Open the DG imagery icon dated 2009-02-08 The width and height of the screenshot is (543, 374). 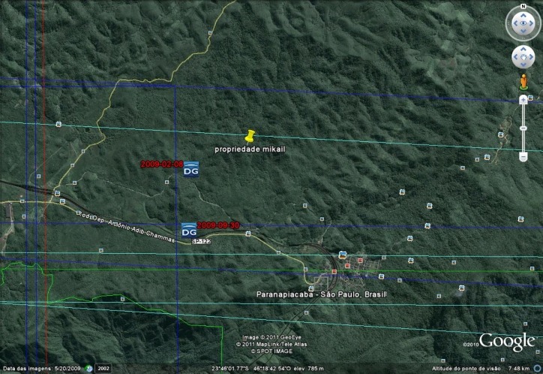(x=190, y=169)
